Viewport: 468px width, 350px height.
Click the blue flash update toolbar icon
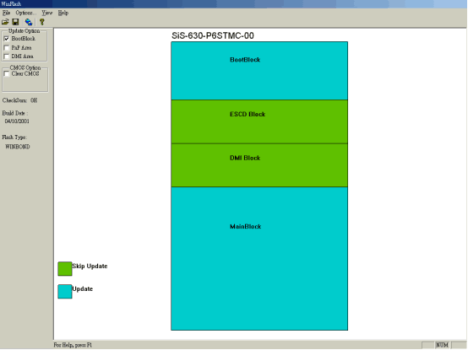click(29, 22)
